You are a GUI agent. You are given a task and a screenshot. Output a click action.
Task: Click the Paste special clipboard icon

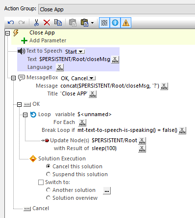pos(84,23)
